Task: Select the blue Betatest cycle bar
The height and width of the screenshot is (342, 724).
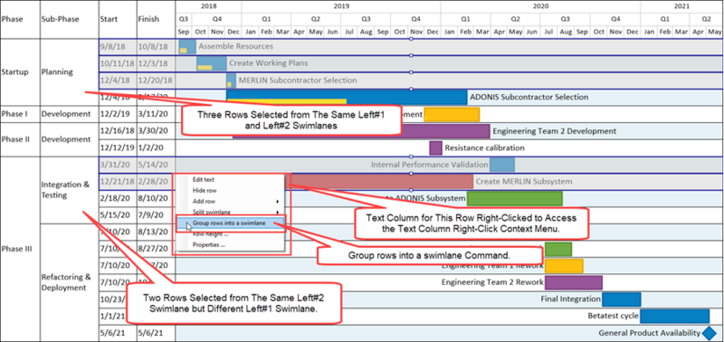Action: 674,316
